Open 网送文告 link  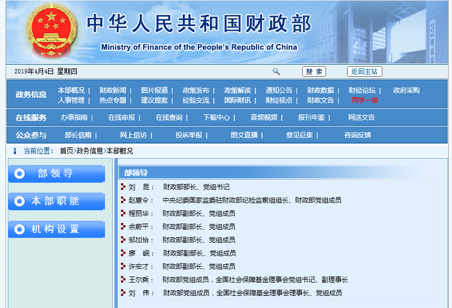point(361,118)
